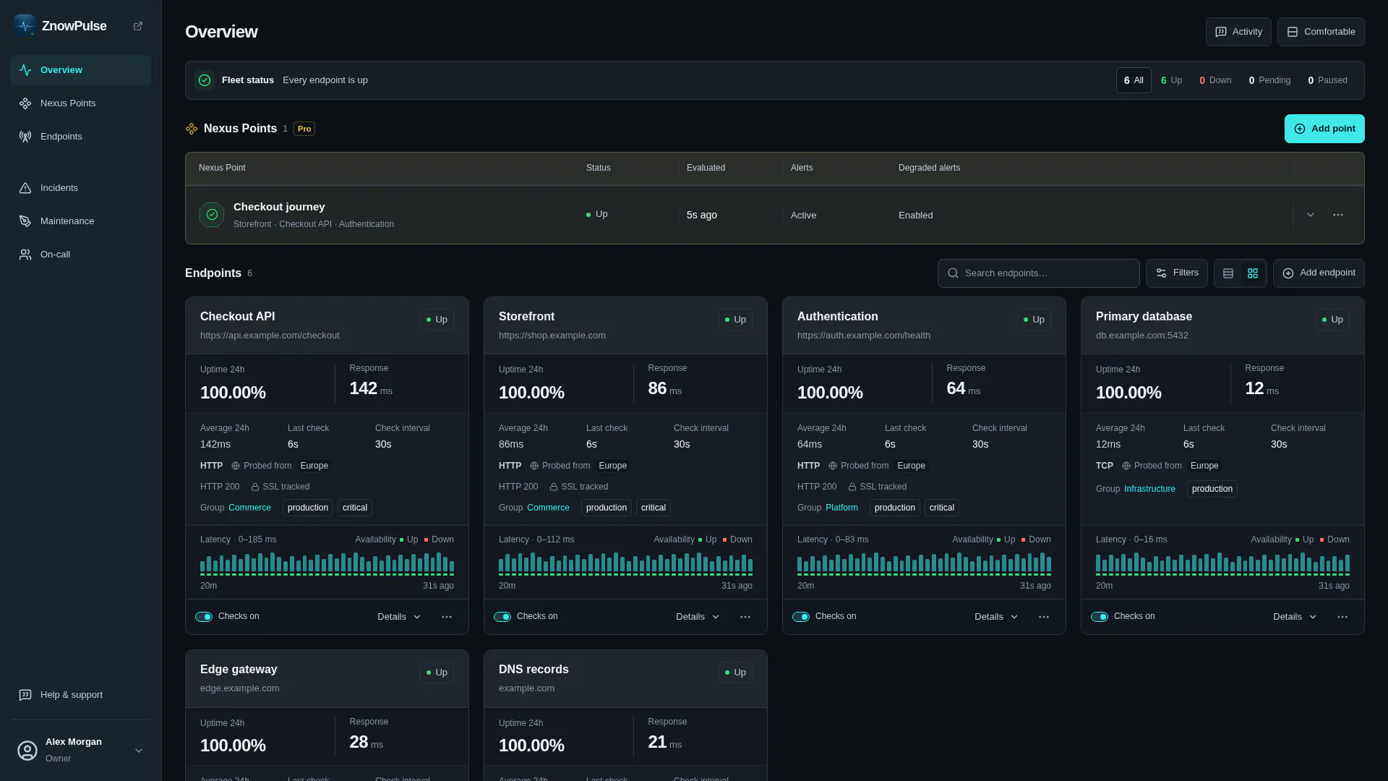
Task: Open the Filters panel
Action: coord(1177,273)
